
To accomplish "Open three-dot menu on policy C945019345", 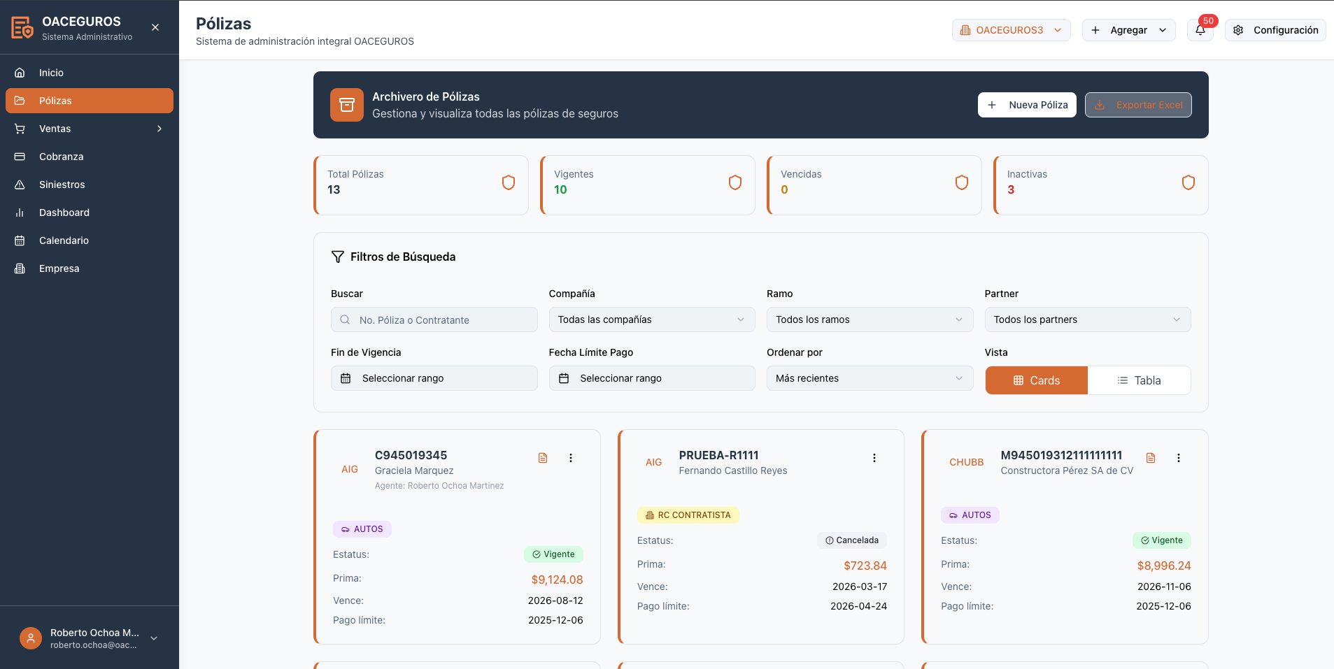I will pos(571,458).
